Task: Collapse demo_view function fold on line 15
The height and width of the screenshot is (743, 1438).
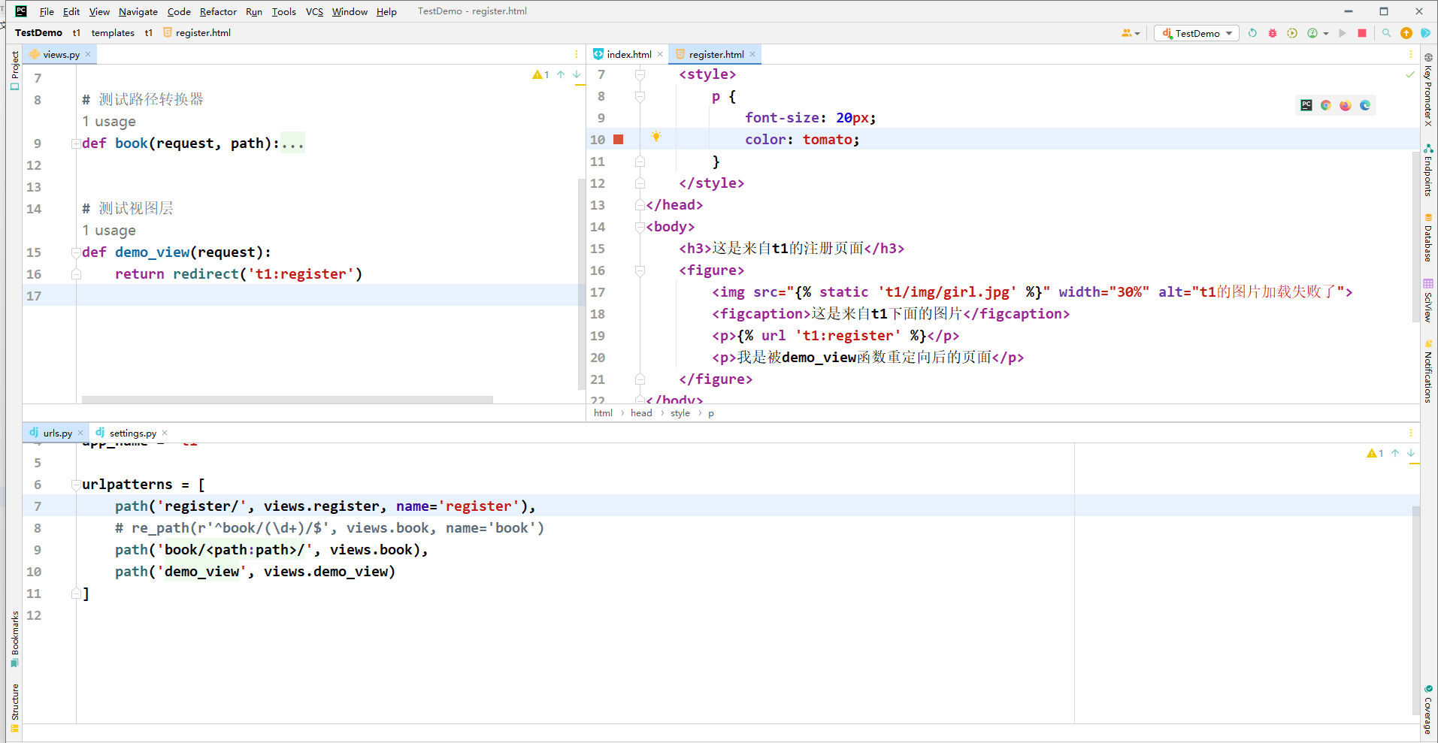Action: coord(76,252)
